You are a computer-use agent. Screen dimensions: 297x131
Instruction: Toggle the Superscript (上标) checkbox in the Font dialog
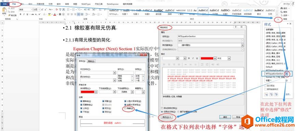point(81,108)
